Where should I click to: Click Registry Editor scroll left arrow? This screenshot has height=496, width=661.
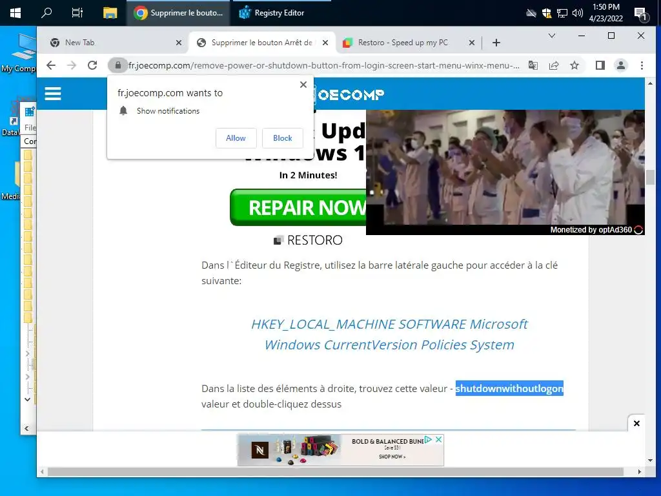[x=26, y=429]
